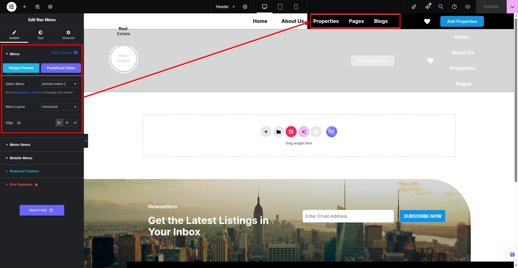Viewport: 518px width, 268px height.
Task: Open the Finder search icon
Action: [441, 7]
